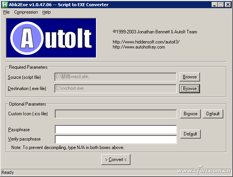Click the Destination exe file field

116,88
